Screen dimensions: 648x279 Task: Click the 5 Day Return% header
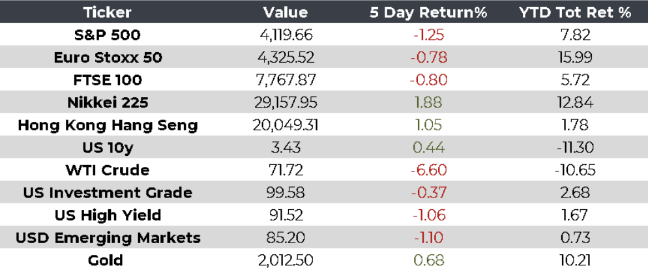[428, 12]
